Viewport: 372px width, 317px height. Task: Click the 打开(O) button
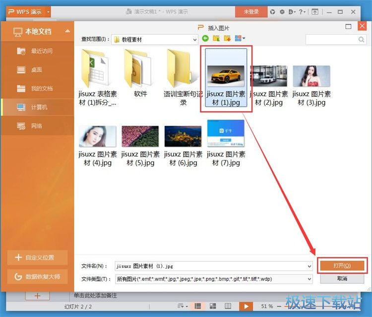342,265
